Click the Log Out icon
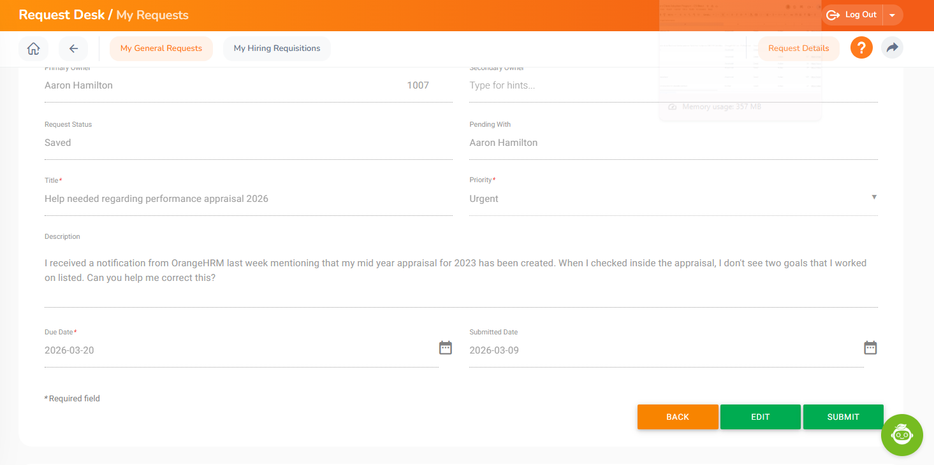The width and height of the screenshot is (934, 465). [833, 15]
